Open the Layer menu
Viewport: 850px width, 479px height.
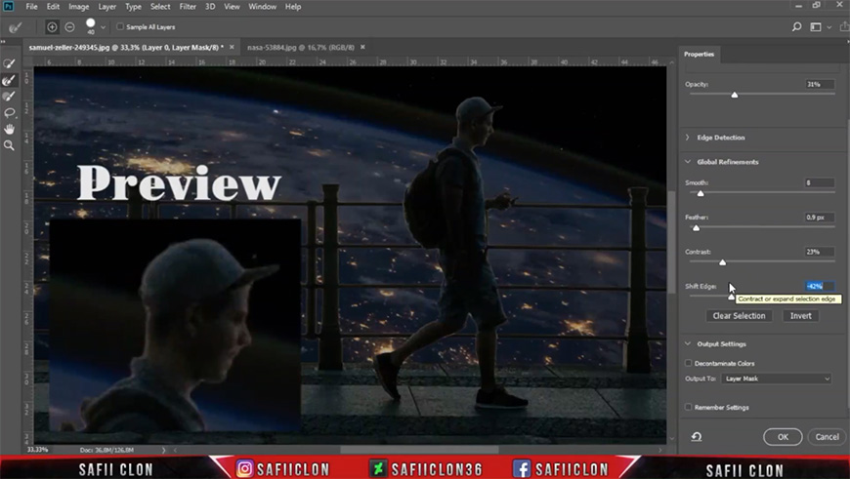pos(106,7)
